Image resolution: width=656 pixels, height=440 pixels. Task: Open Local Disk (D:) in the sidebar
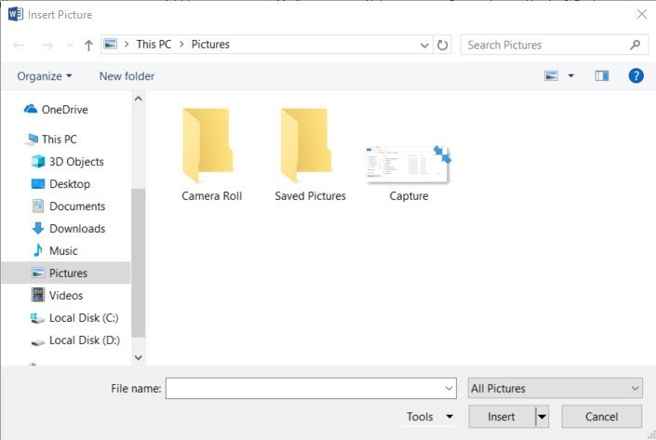tap(75, 340)
